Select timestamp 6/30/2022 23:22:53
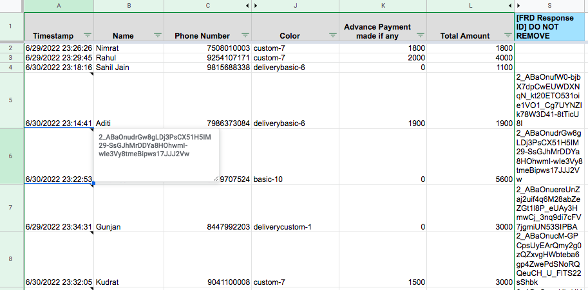The image size is (588, 290). click(x=59, y=156)
